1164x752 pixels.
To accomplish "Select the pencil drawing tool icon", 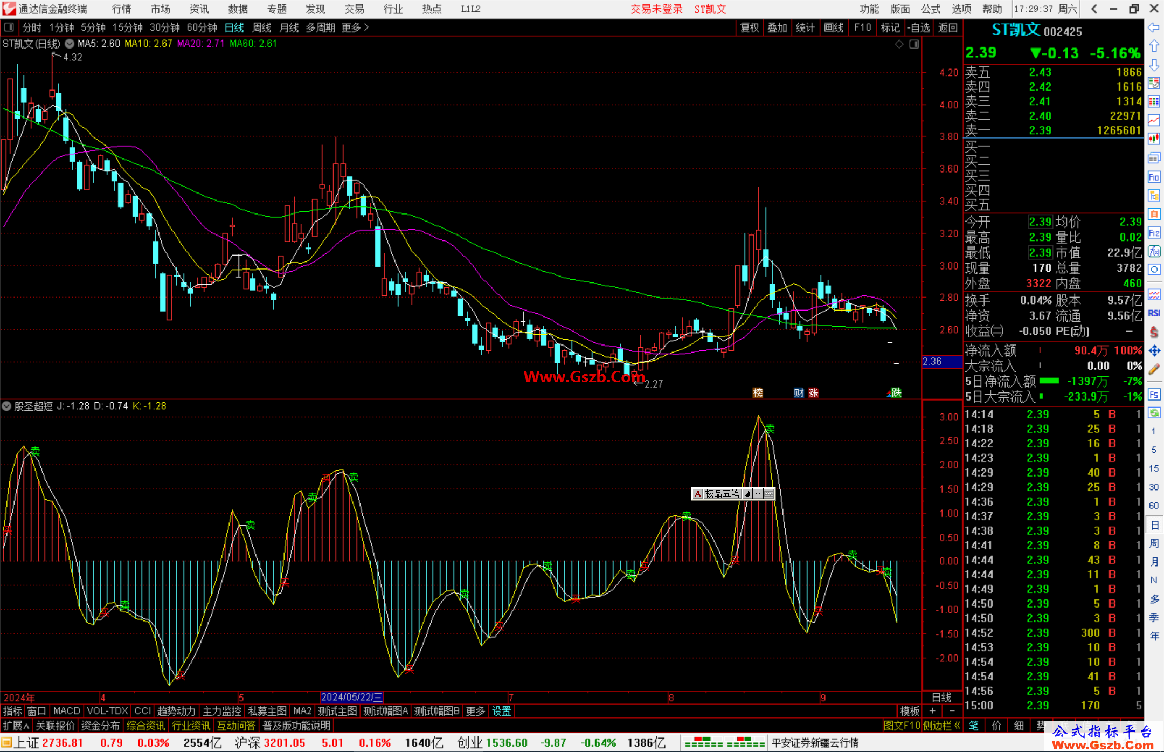I will click(1154, 369).
